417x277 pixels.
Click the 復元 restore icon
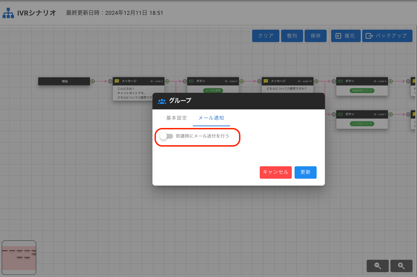click(x=338, y=36)
